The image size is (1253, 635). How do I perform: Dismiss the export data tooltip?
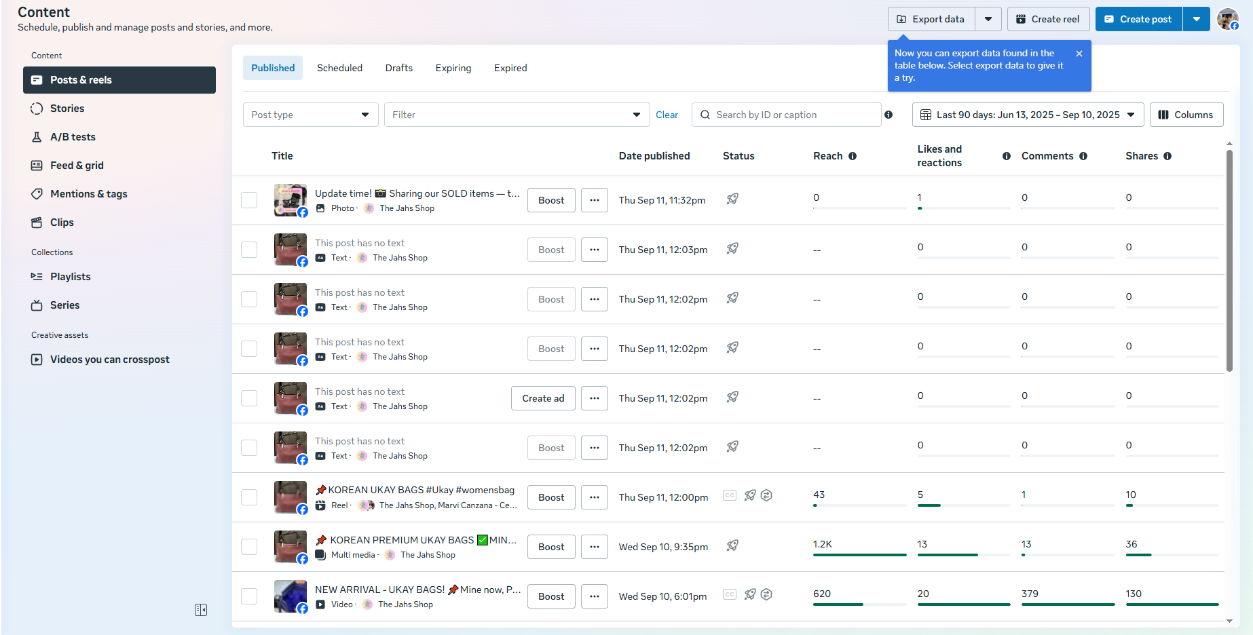(x=1079, y=54)
